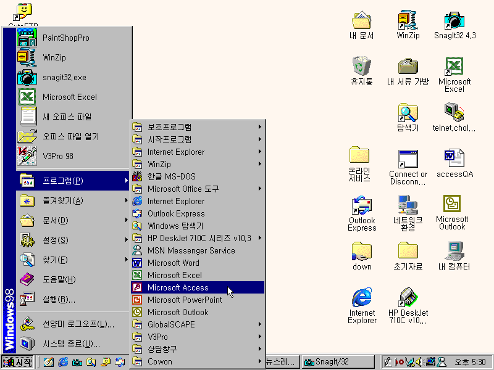Expand the Microsoft Office 도구 submenu

point(198,189)
